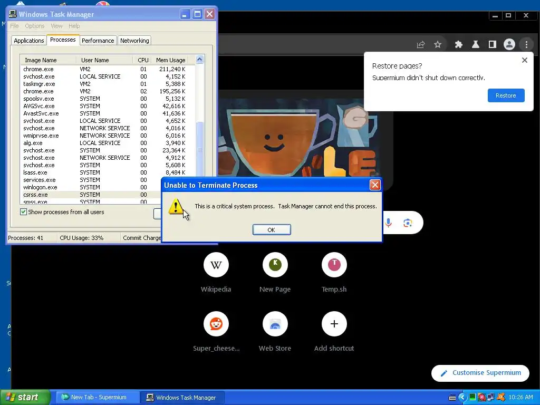This screenshot has height=405, width=540.
Task: Open the flask experiments icon
Action: click(x=476, y=44)
